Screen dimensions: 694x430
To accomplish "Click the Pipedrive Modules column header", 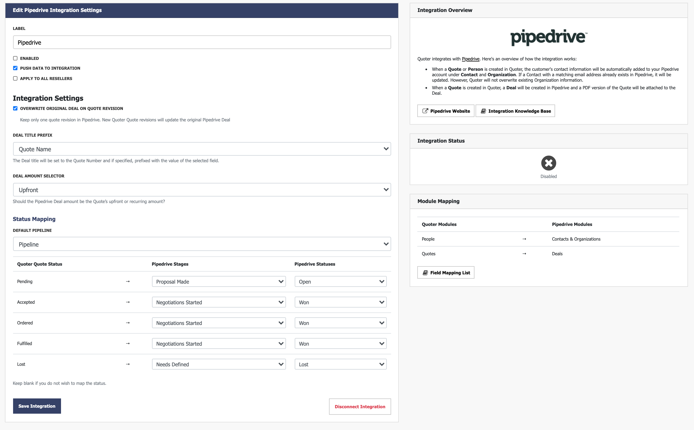I will [x=572, y=224].
